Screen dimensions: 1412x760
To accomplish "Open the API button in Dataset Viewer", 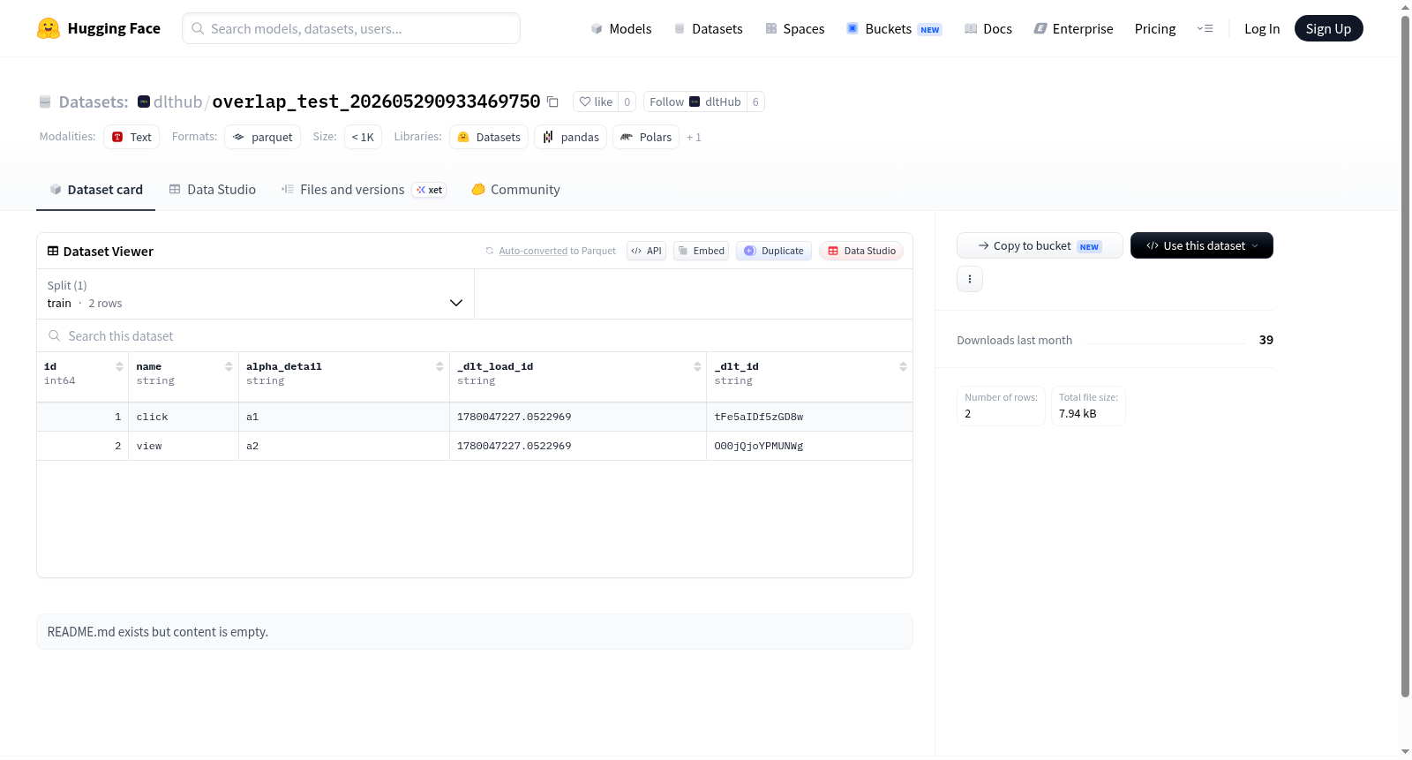I will click(x=646, y=251).
